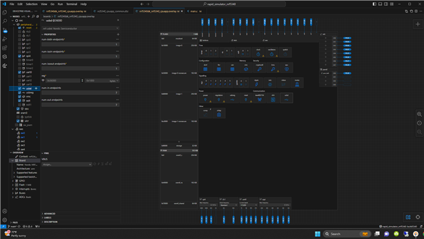Expand the Advanced section
The width and height of the screenshot is (424, 239).
[50, 214]
